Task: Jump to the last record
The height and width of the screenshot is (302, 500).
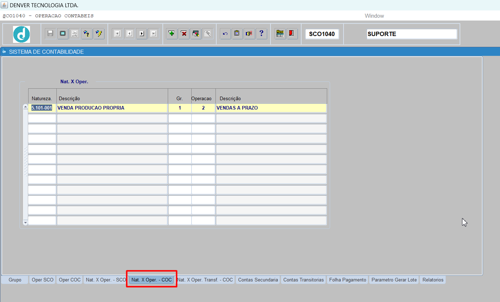Action: pos(154,34)
